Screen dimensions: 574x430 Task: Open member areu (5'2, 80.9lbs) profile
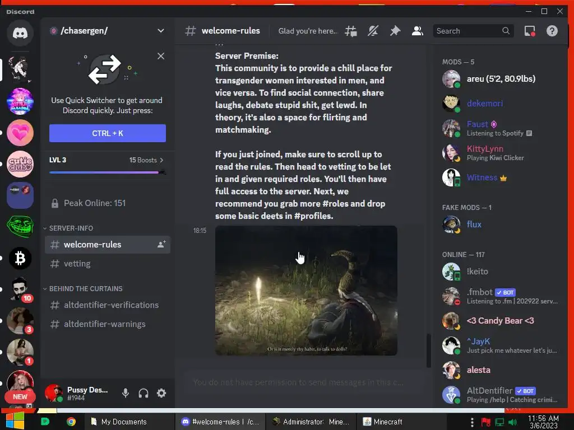(500, 78)
